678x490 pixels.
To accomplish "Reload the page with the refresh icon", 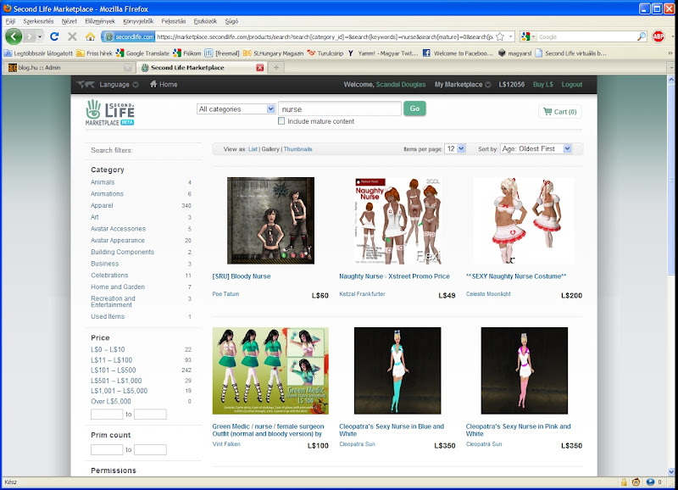I will tap(54, 36).
